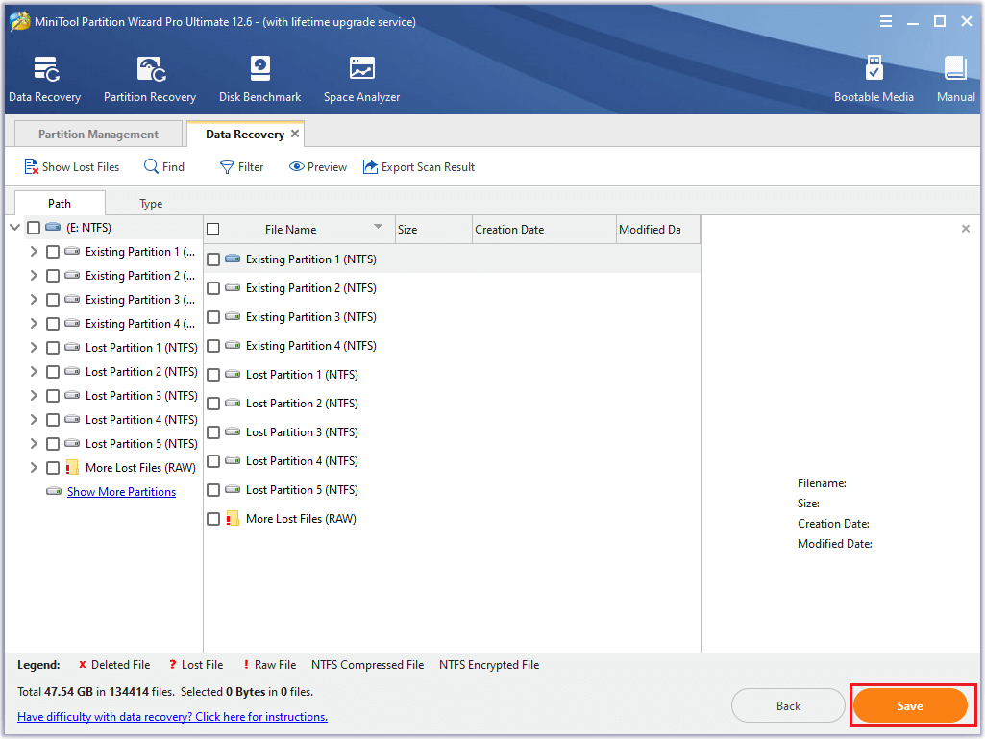Check the (E: NTFS) root checkbox
Image resolution: width=985 pixels, height=739 pixels.
pyautogui.click(x=34, y=228)
